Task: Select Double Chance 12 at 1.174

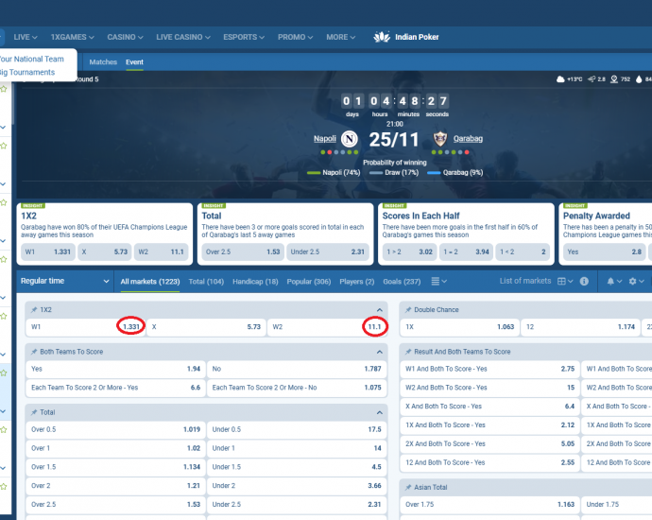Action: click(580, 327)
